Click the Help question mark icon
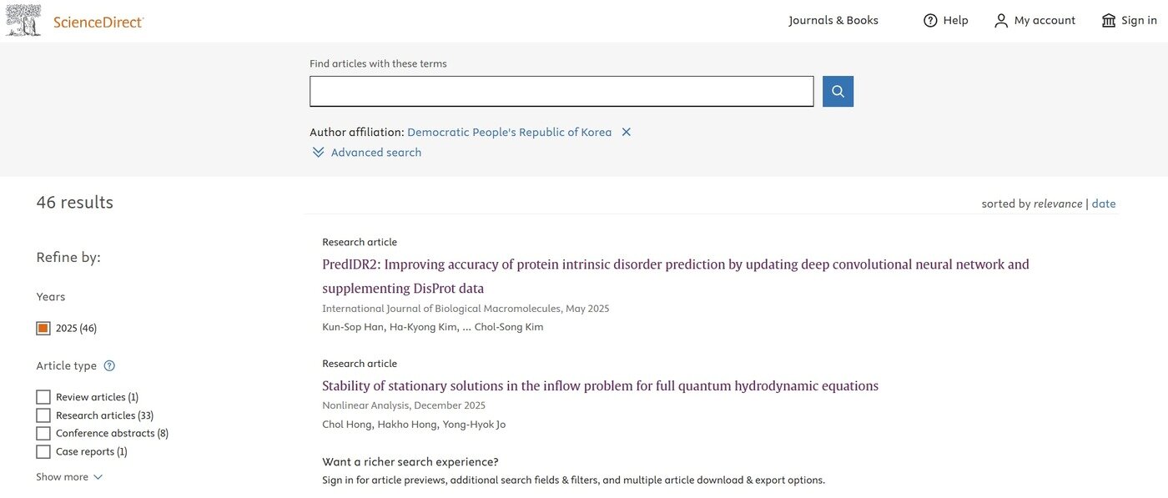The image size is (1168, 498). coord(930,21)
